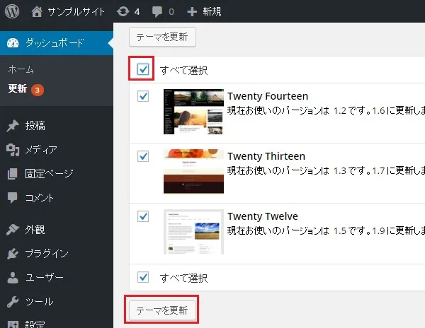Click the pushpin icon for 投稿
The width and height of the screenshot is (425, 328).
click(x=13, y=126)
